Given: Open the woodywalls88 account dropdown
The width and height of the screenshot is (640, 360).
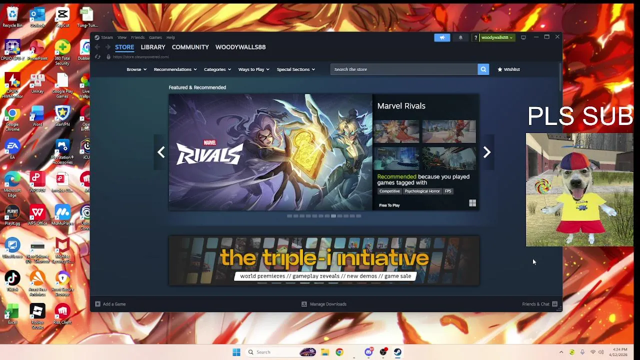Looking at the screenshot, I should pos(497,37).
